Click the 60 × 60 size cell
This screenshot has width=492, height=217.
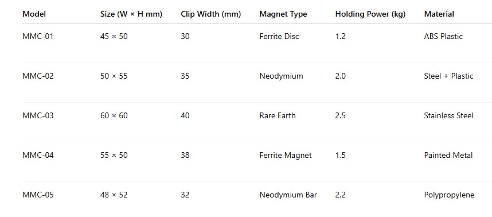114,115
